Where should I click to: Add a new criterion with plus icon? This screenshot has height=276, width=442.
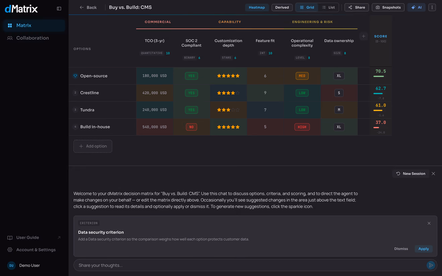click(x=363, y=36)
